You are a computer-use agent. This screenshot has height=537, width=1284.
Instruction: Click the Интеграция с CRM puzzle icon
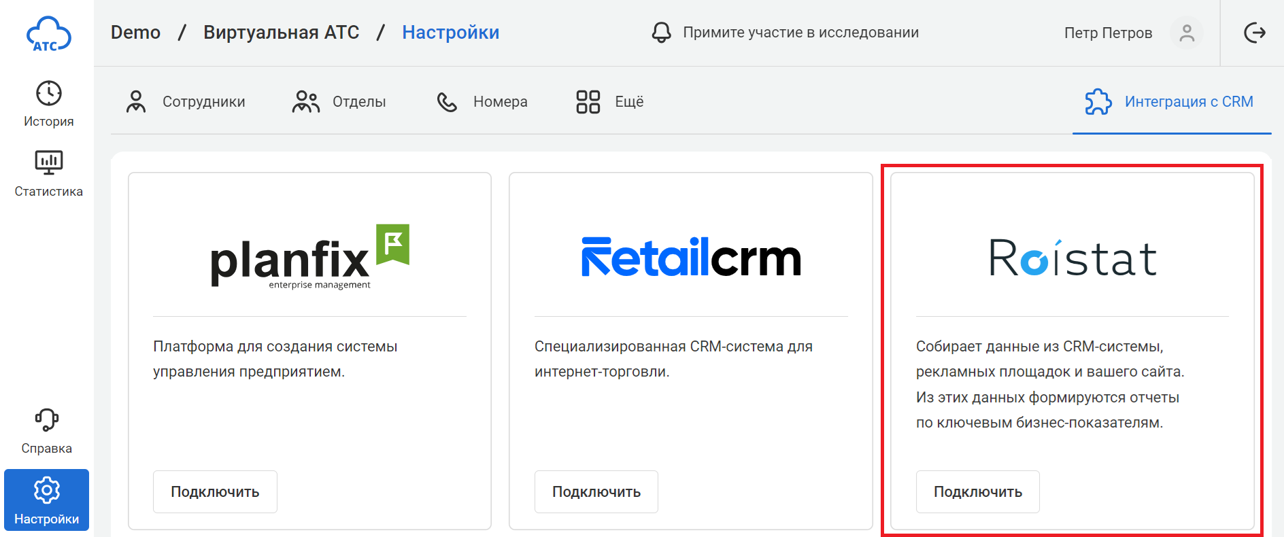(1098, 102)
